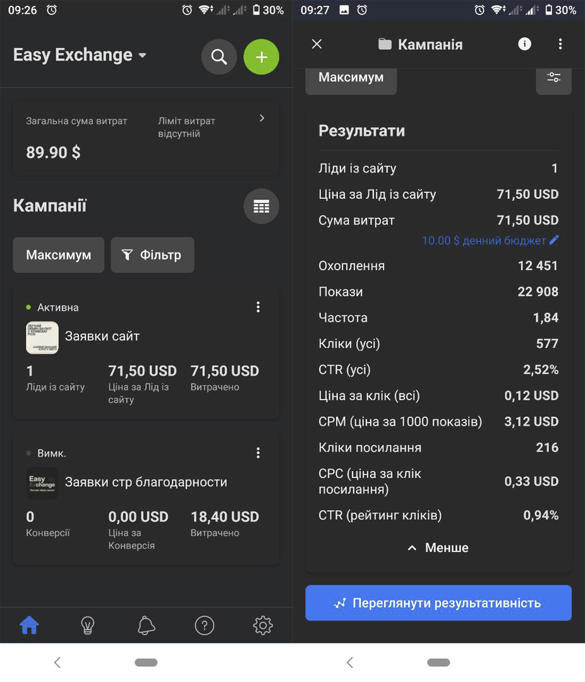The width and height of the screenshot is (585, 682).
Task: Open options menu for Заявки стр благодарности
Action: [258, 453]
